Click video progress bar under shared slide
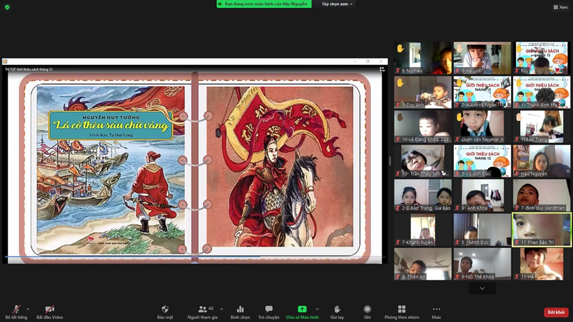The height and width of the screenshot is (322, 573). click(195, 257)
